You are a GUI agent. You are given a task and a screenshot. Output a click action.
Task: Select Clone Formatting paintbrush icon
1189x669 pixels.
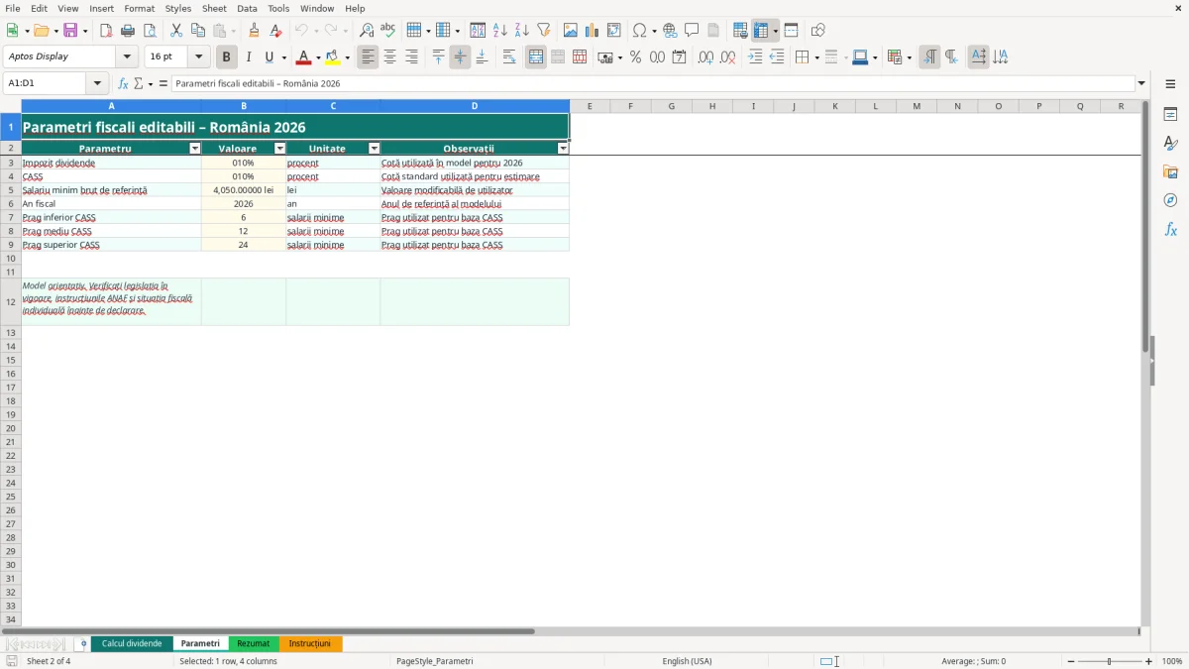pos(255,31)
